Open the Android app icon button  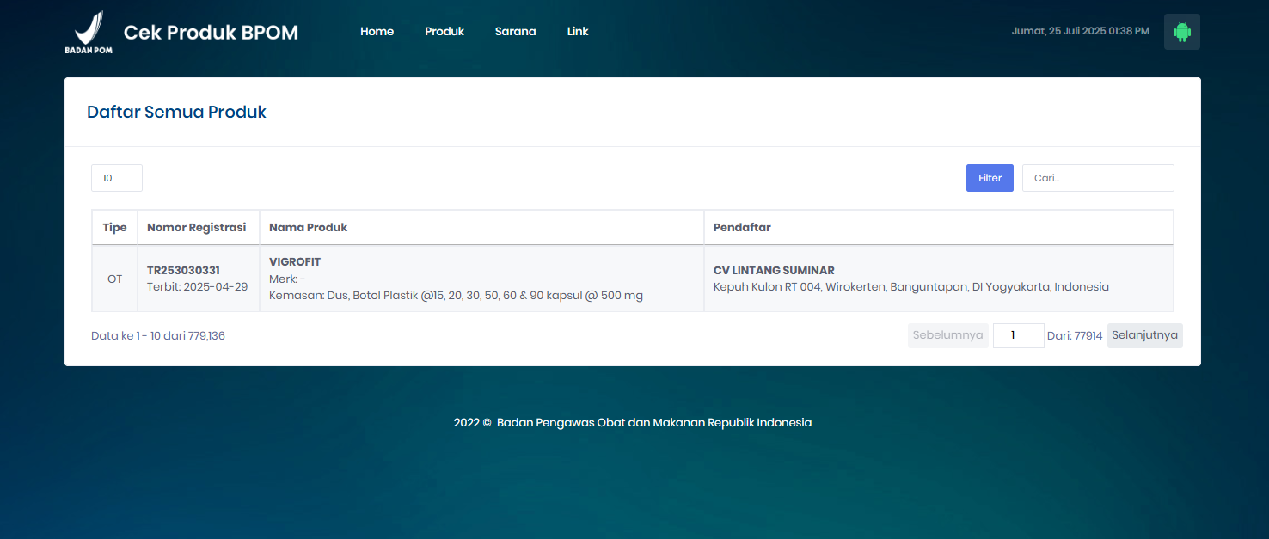pyautogui.click(x=1181, y=32)
